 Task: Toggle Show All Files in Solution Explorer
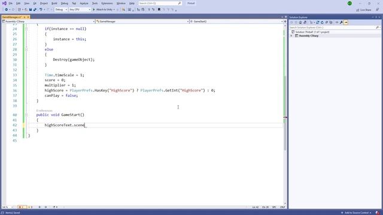[x=331, y=23]
